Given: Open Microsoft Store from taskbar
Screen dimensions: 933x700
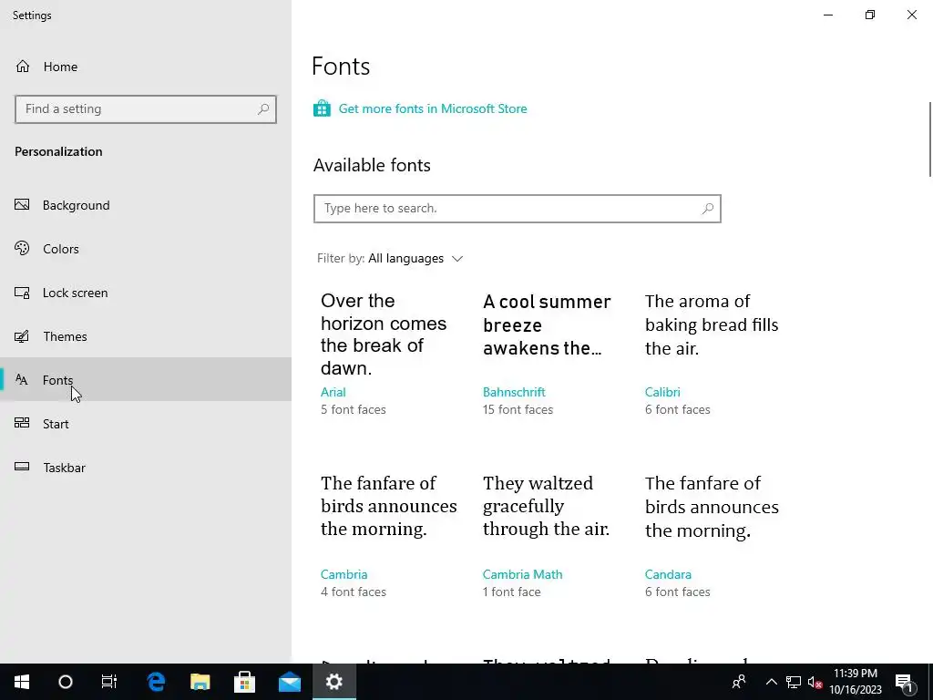Looking at the screenshot, I should [x=244, y=682].
